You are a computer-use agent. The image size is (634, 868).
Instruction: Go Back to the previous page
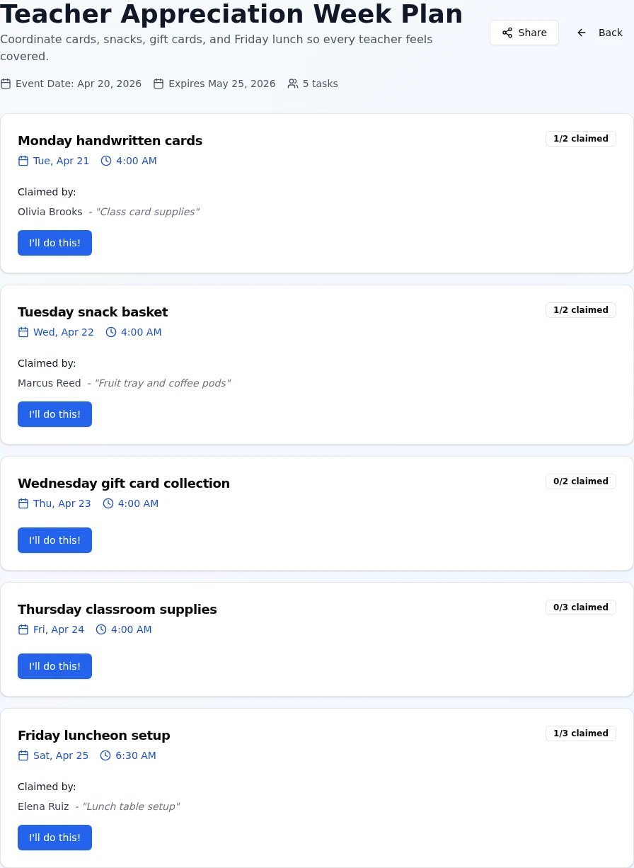click(601, 33)
